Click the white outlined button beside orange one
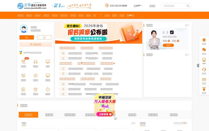This screenshot has width=209, height=131. pyautogui.click(x=44, y=38)
